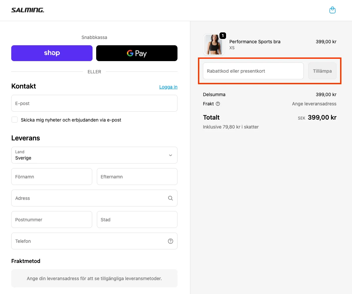
Task: Focus the Rabattkod eller presentkort field
Action: [x=253, y=71]
